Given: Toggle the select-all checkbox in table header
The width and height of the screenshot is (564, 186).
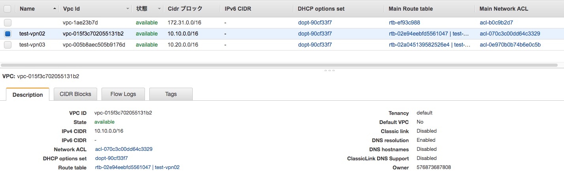Looking at the screenshot, I should (8, 8).
